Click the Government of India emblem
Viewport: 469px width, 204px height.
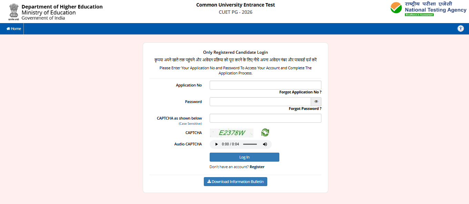(x=13, y=11)
